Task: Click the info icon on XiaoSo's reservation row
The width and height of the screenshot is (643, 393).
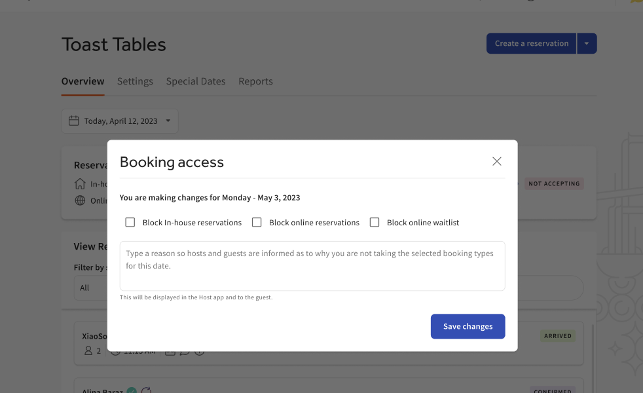Action: click(x=199, y=351)
